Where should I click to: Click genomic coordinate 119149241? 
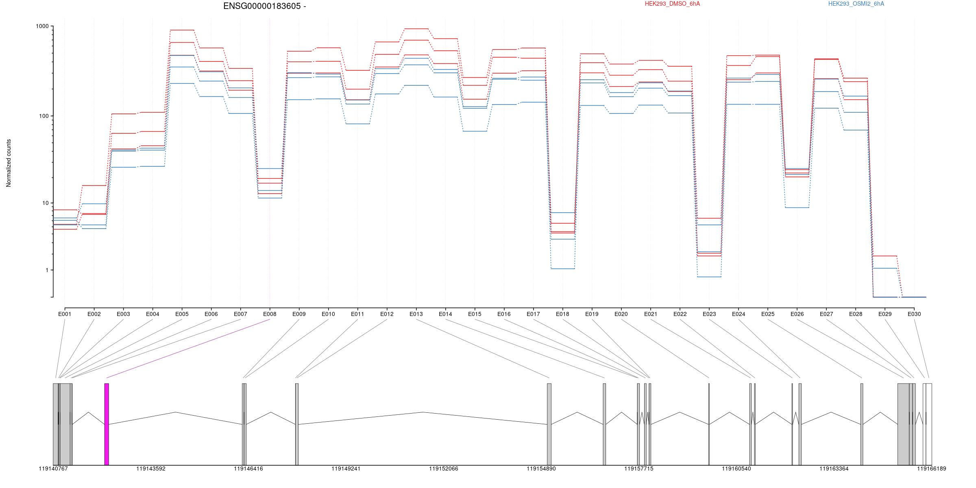[x=346, y=469]
